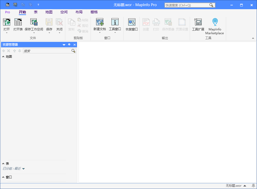Click the explorer delete (X) icon
Viewport: 257px width, 189px height.
pos(9,51)
